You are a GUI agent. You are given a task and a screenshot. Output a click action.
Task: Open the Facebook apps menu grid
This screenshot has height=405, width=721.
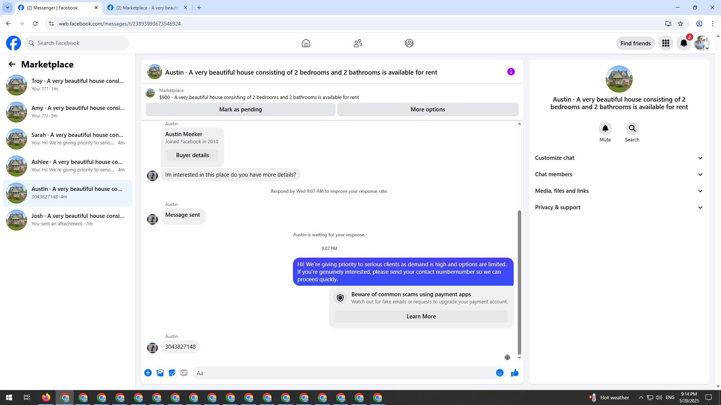point(666,43)
